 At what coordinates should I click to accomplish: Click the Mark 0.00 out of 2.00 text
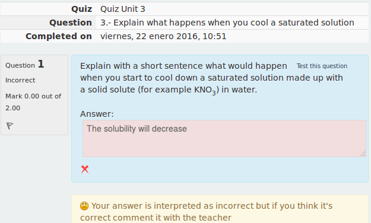coord(33,102)
